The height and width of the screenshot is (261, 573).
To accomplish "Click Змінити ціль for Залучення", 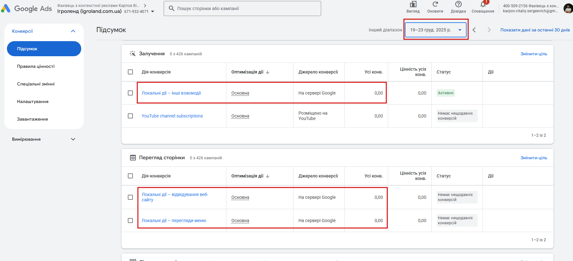I will point(534,54).
